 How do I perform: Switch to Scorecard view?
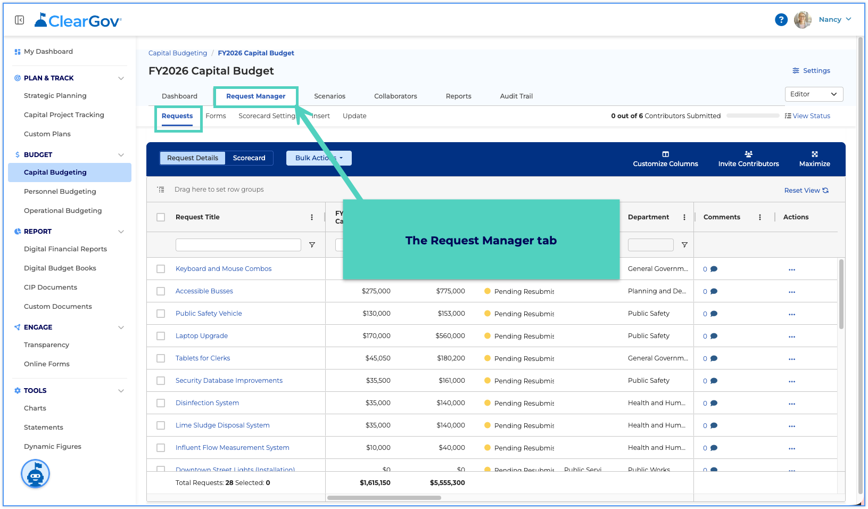249,158
